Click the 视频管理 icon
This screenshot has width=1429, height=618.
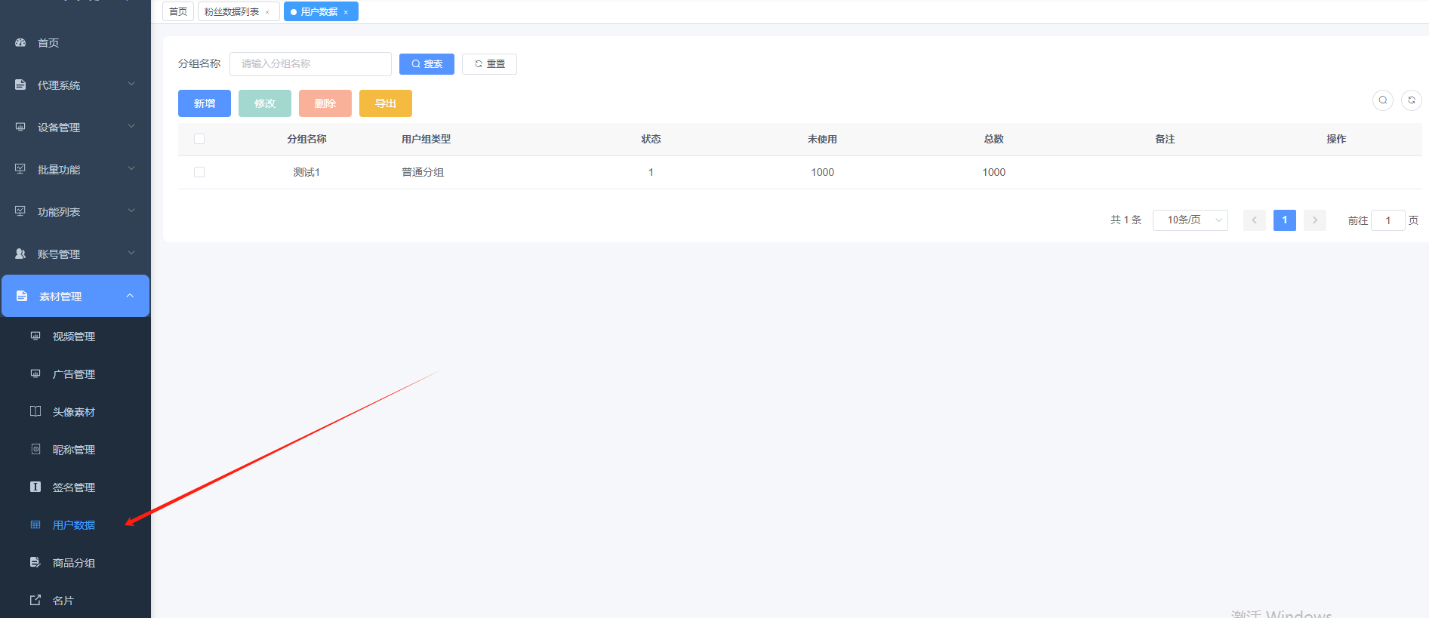[35, 336]
